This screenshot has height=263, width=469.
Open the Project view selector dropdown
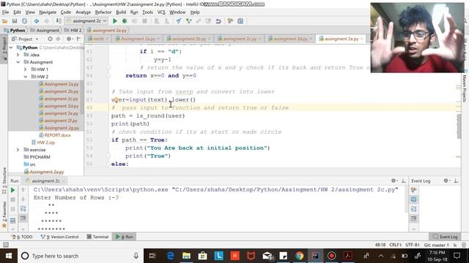[25, 39]
